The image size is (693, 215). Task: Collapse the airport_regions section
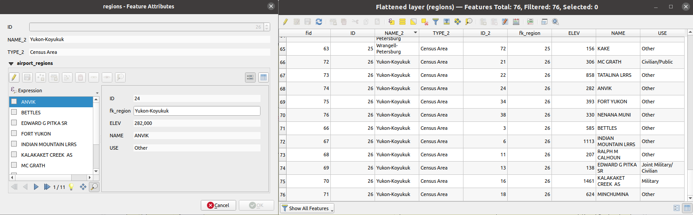click(11, 63)
